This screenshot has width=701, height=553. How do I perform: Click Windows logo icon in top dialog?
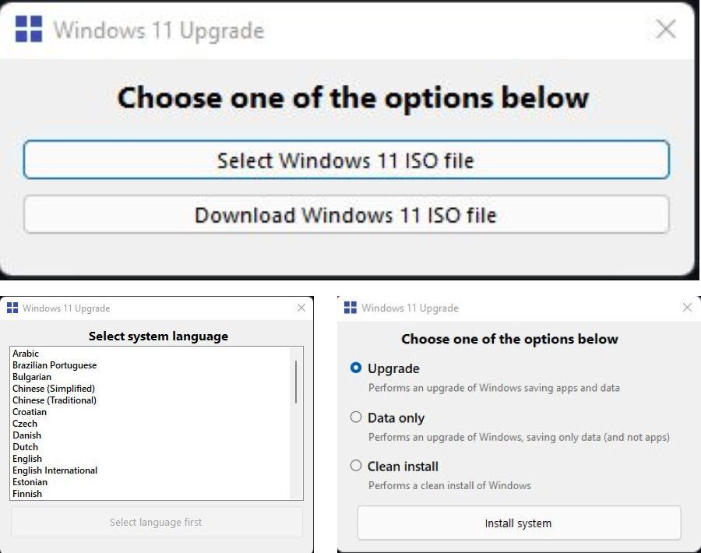(29, 30)
